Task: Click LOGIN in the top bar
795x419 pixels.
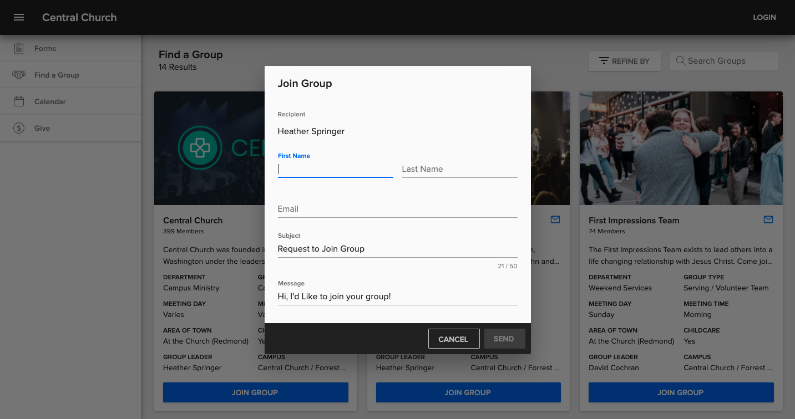Action: 764,17
